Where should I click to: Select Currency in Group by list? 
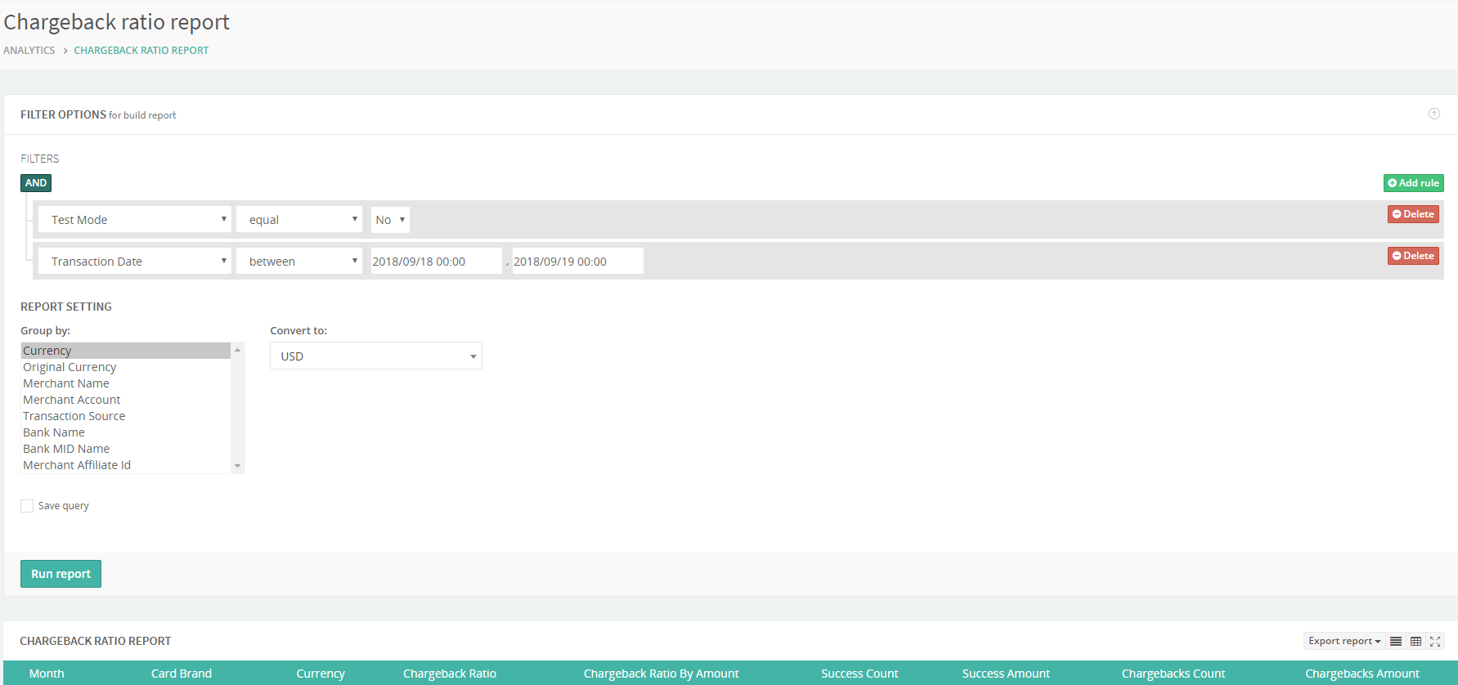(x=126, y=351)
